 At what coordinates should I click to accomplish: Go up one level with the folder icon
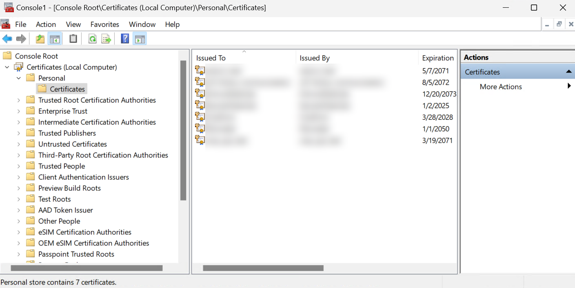(40, 38)
